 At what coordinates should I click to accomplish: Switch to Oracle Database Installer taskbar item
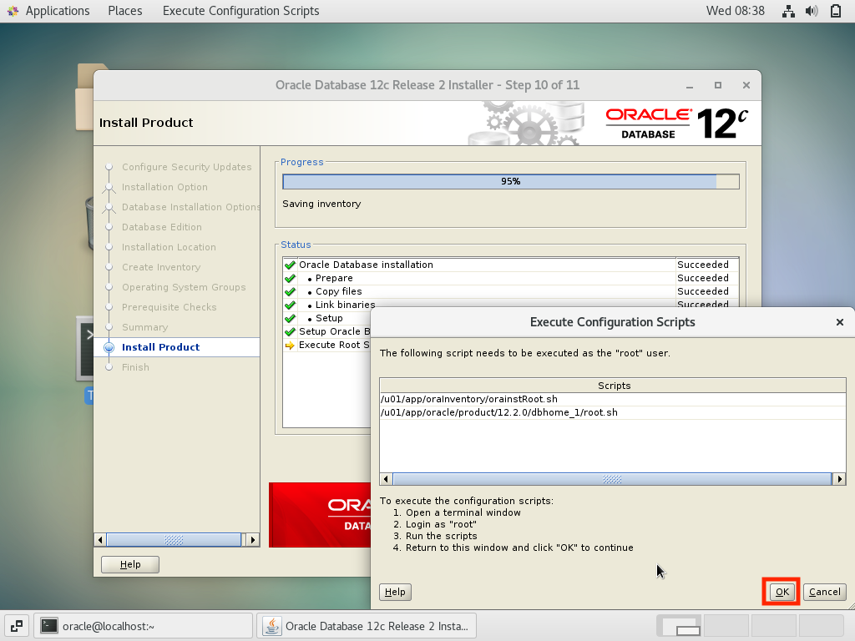tap(367, 626)
